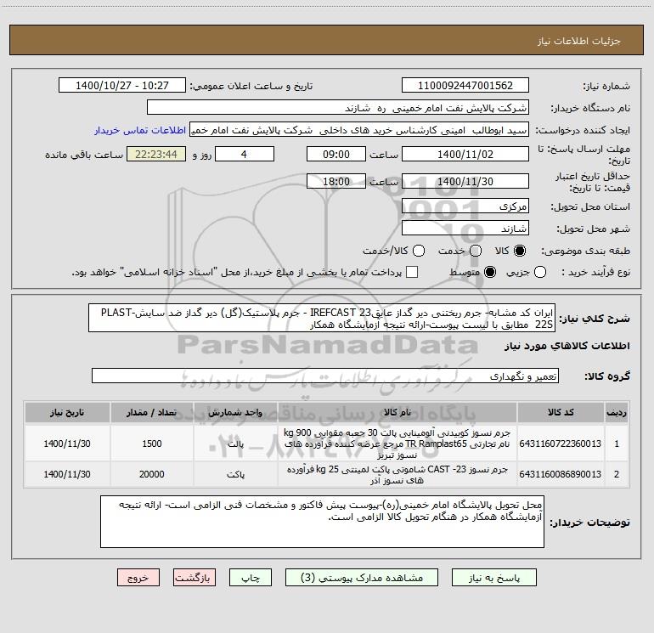Click the delivery province field مرکزی
Viewport: 654px width, 633px height.
point(465,206)
